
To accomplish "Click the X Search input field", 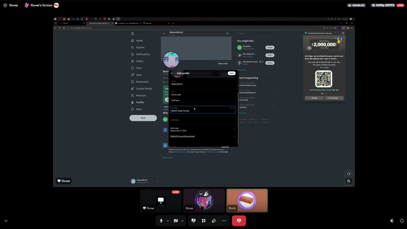I will tap(256, 34).
